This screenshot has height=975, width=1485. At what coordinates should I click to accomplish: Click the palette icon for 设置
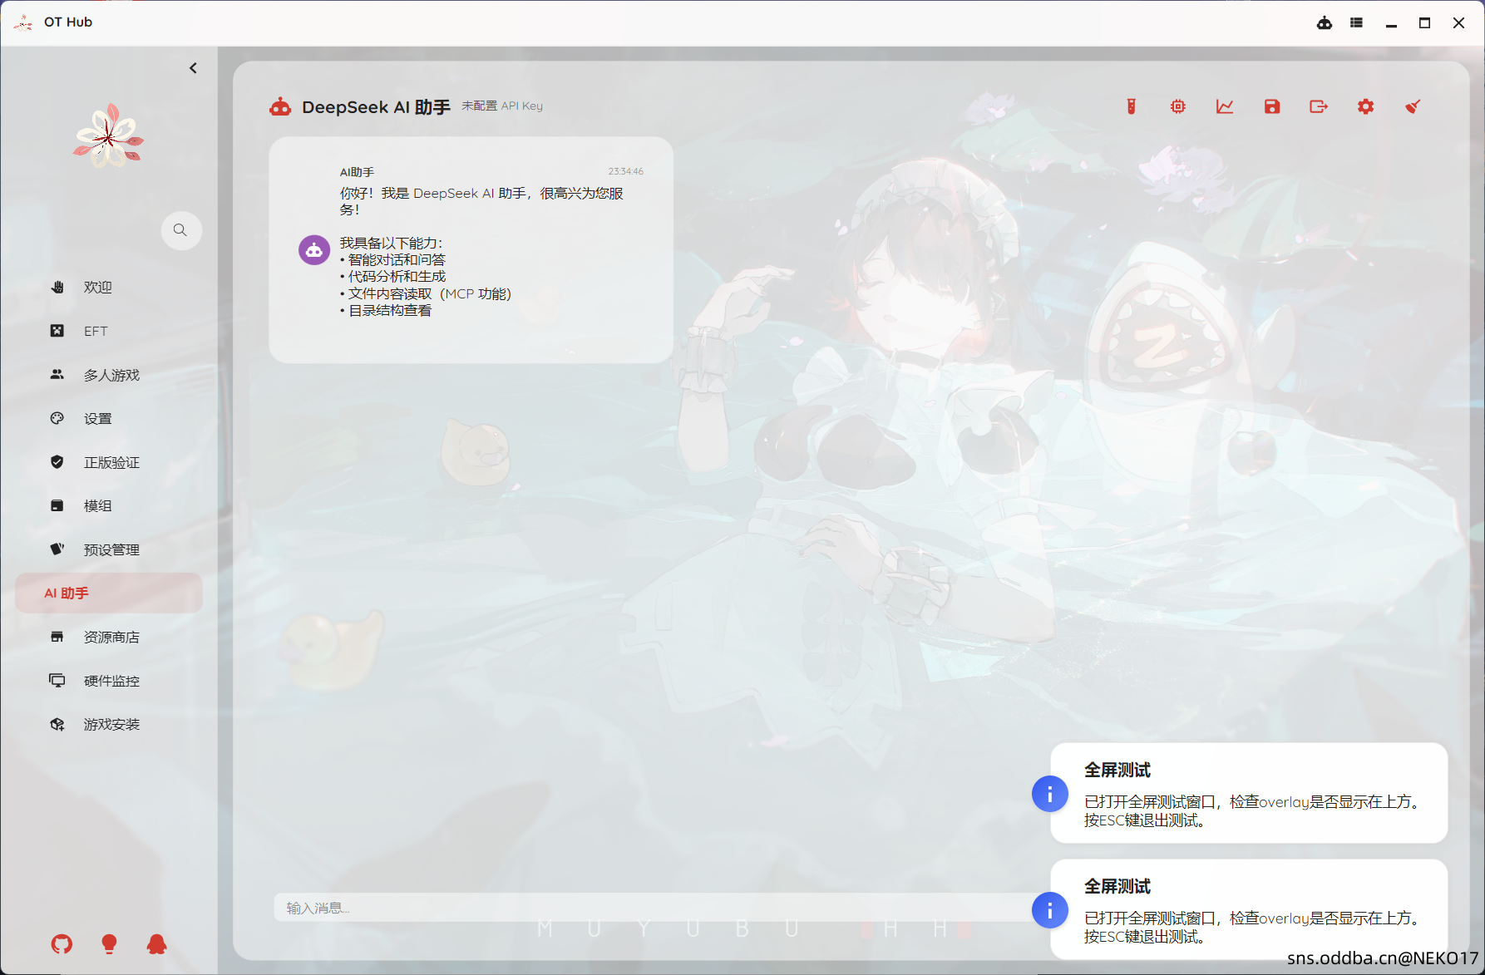57,418
